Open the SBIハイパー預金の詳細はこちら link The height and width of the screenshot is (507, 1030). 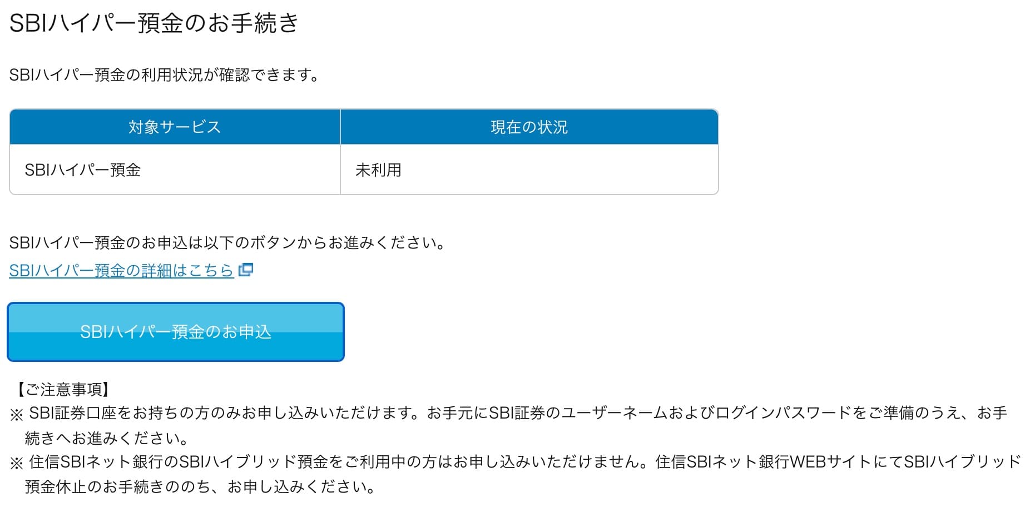pos(121,270)
